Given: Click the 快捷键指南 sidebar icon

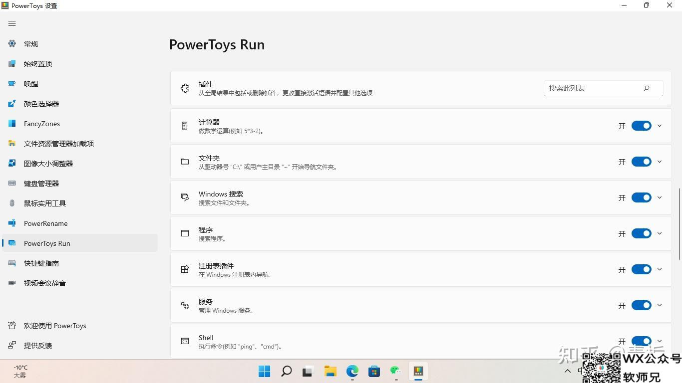Looking at the screenshot, I should [12, 263].
